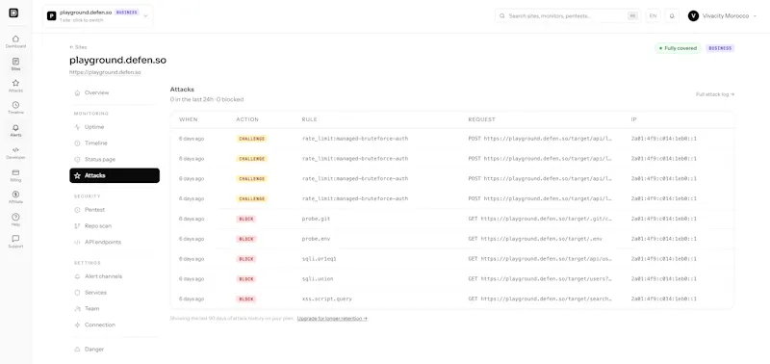Click the search magnifier icon
Image resolution: width=770 pixels, height=364 pixels.
click(x=502, y=15)
